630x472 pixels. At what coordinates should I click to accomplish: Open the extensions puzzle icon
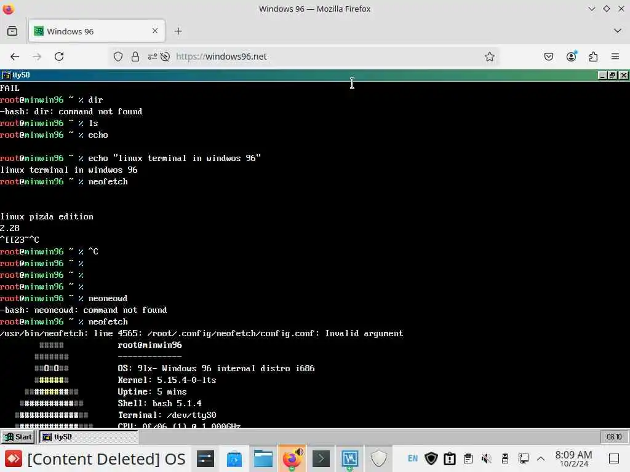[x=593, y=57]
